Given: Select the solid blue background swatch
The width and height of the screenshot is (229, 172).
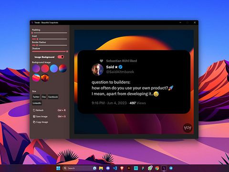Looking at the screenshot, I should (54, 68).
